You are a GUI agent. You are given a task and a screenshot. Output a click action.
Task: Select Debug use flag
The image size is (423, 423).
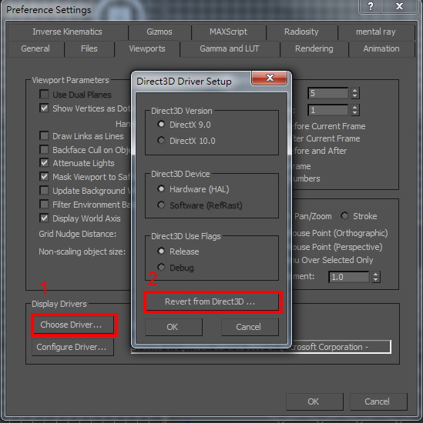(x=161, y=268)
